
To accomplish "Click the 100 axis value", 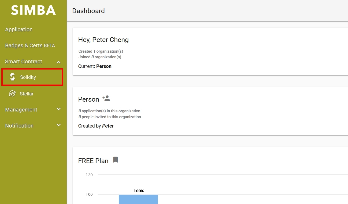I will (x=89, y=194).
